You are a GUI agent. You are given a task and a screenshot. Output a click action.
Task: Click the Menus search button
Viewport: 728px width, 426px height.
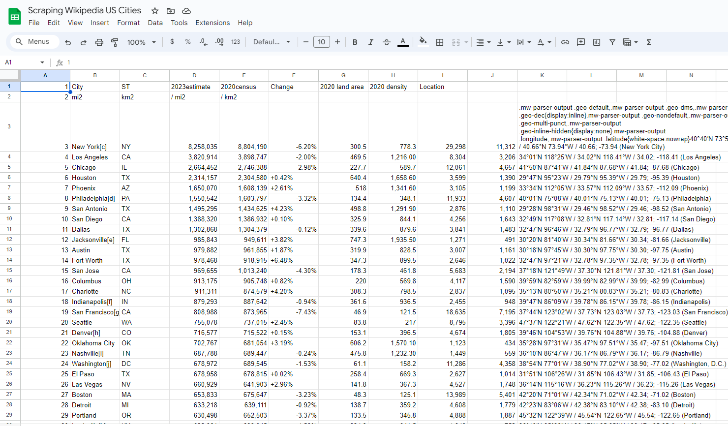pyautogui.click(x=32, y=42)
